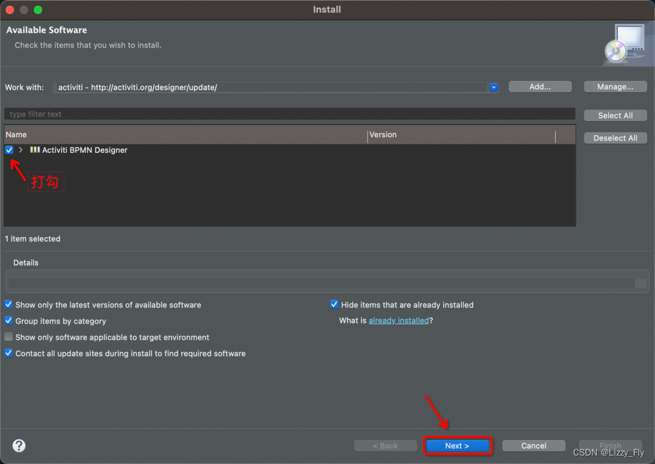The width and height of the screenshot is (655, 464).
Task: Open the help question mark icon
Action: click(x=19, y=445)
